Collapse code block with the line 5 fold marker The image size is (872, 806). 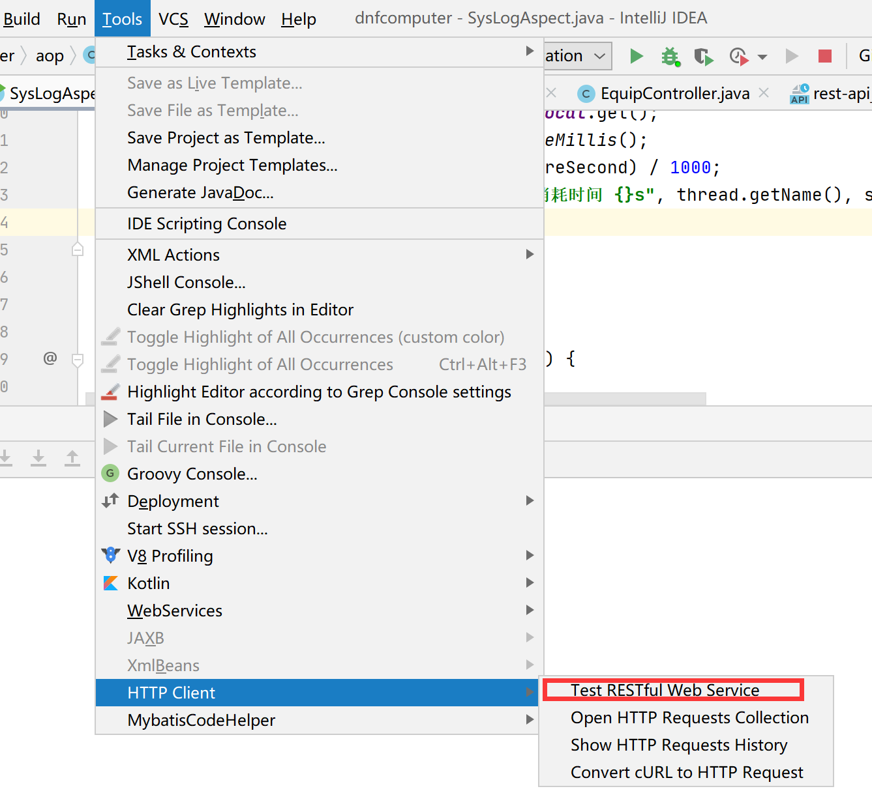click(78, 249)
